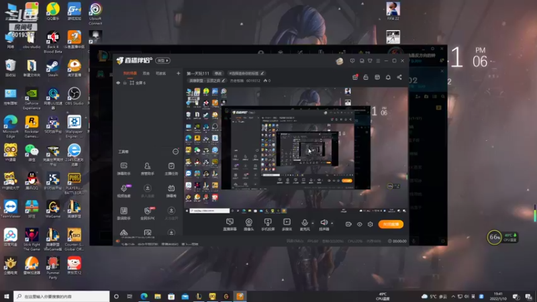Open GeForce Experience desktop icon
Image resolution: width=537 pixels, height=302 pixels.
32,99
